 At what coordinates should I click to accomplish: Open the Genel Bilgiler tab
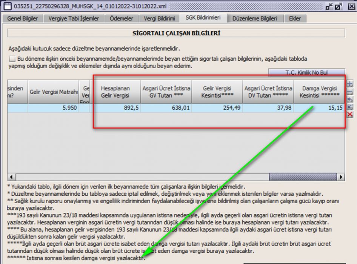23,18
